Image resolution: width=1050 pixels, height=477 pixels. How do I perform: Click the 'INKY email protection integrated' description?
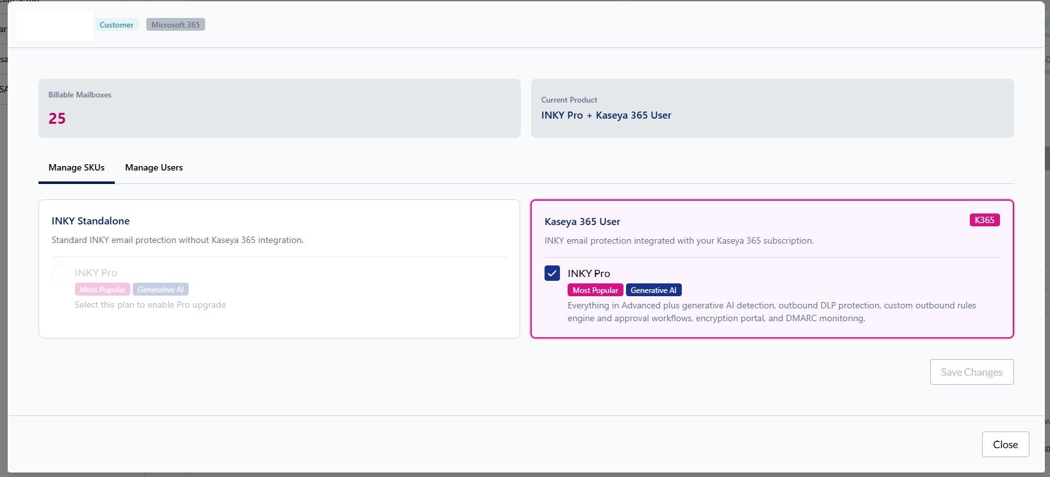(x=679, y=240)
